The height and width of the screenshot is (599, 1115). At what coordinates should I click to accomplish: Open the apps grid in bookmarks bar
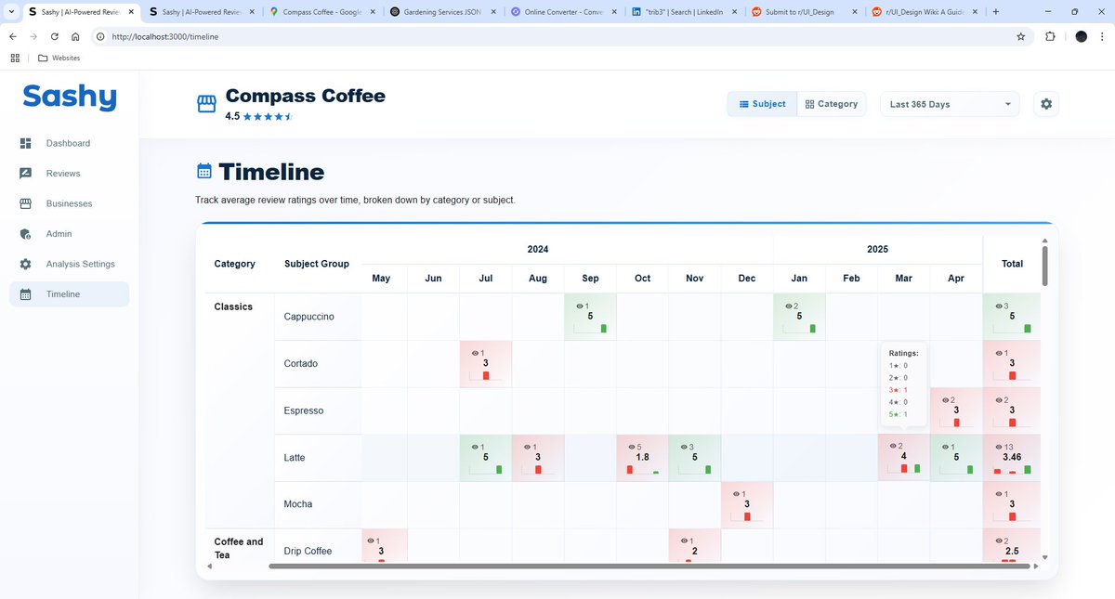[14, 58]
